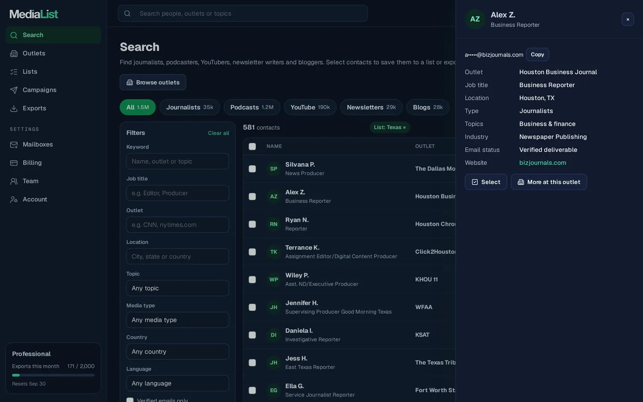
Task: Click the MediaList logo
Action: (x=34, y=14)
